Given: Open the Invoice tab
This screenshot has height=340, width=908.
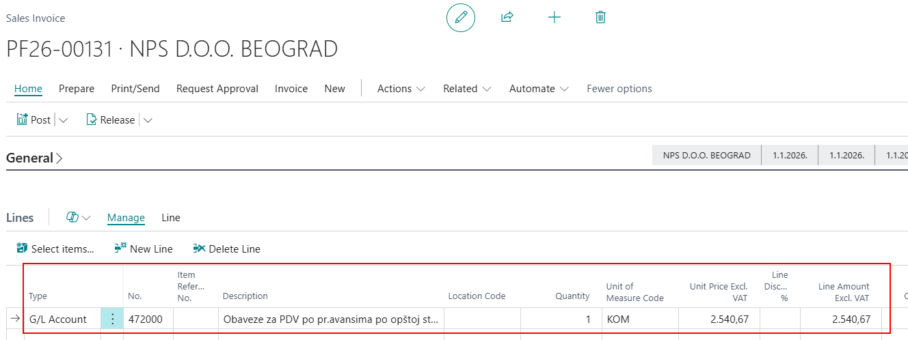Looking at the screenshot, I should (x=291, y=89).
